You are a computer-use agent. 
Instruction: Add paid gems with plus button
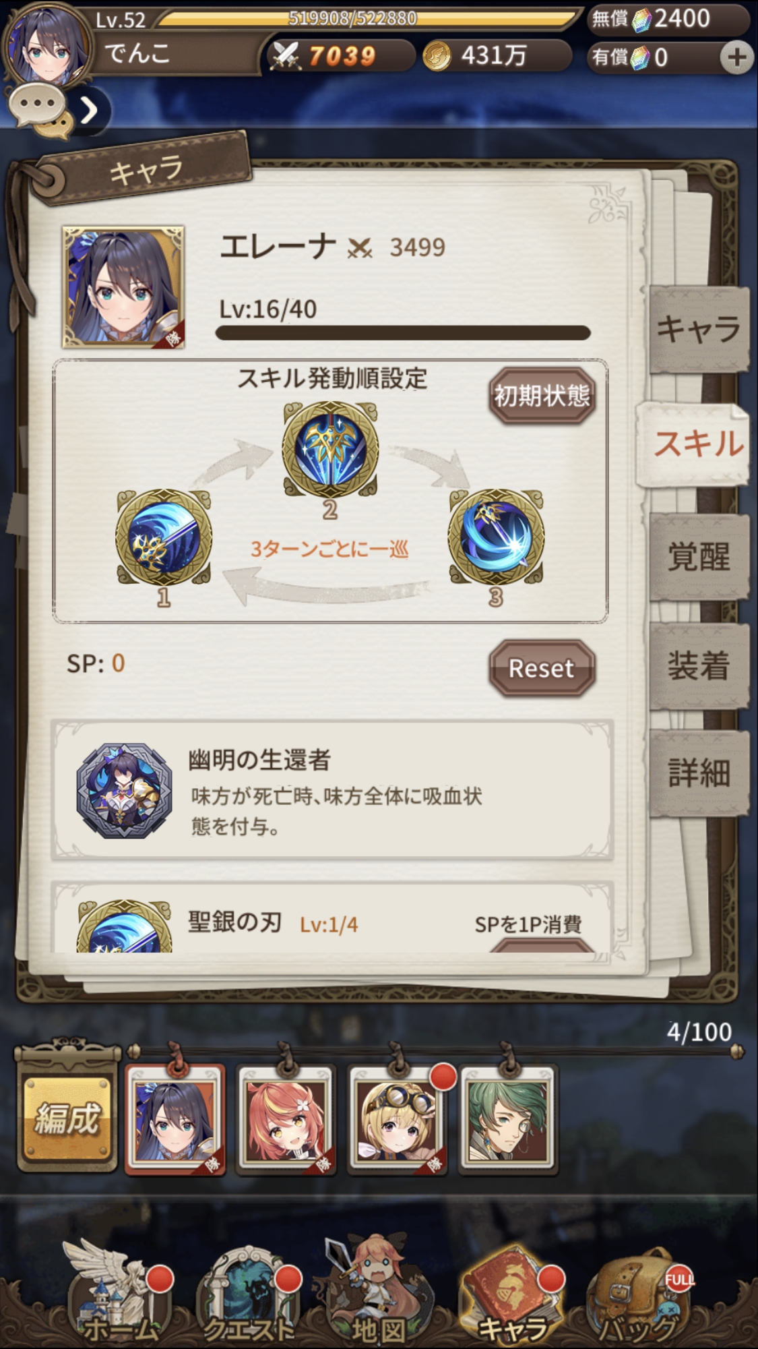click(x=736, y=57)
